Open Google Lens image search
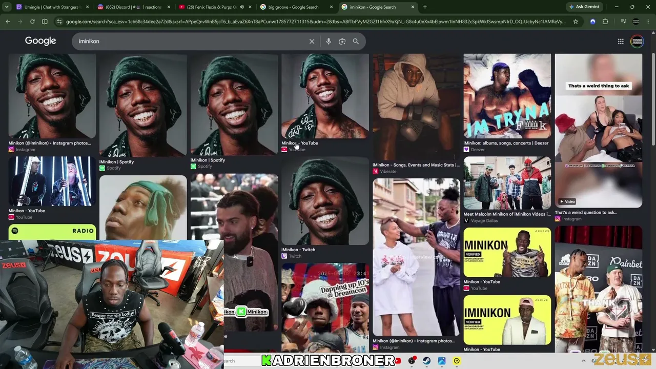 click(x=342, y=42)
